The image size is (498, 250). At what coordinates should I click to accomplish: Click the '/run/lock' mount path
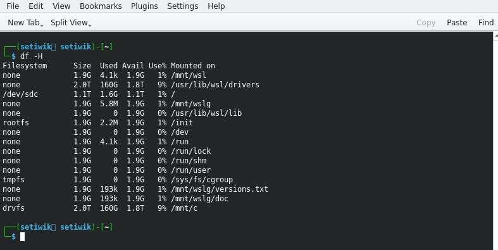190,151
